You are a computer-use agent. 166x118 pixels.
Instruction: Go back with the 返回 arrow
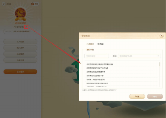4,4
